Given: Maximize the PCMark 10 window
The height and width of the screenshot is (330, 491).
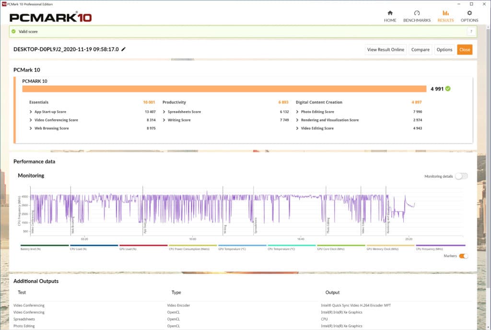Looking at the screenshot, I should [471, 4].
